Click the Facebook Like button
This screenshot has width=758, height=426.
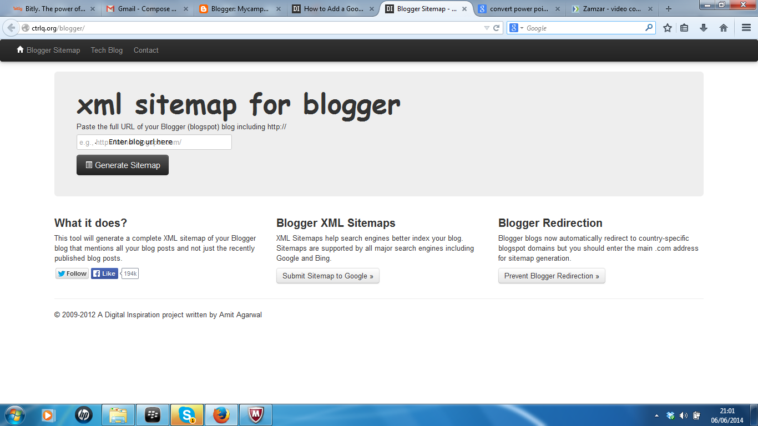104,273
